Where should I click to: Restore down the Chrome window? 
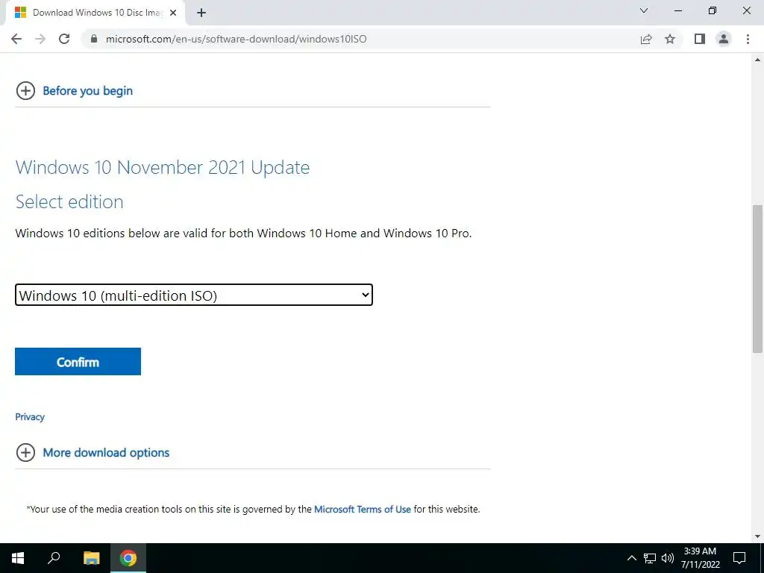click(713, 10)
